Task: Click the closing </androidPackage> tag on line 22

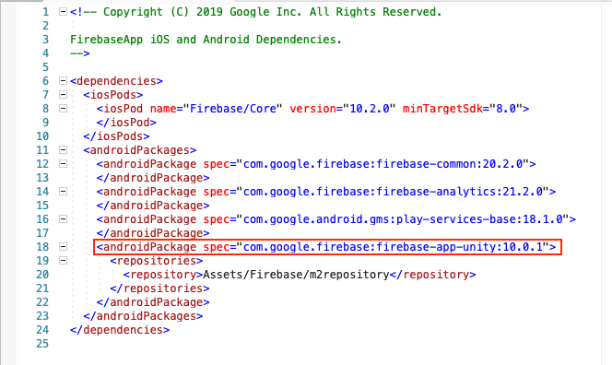Action: tap(153, 302)
